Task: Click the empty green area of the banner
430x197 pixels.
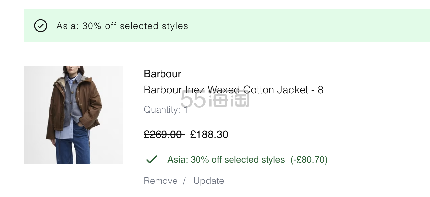Action: pyautogui.click(x=309, y=26)
